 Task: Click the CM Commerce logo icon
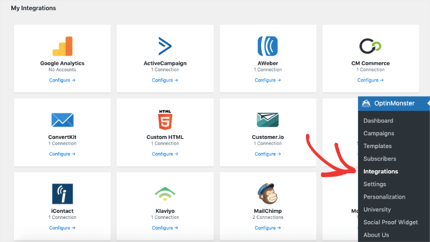(x=370, y=46)
